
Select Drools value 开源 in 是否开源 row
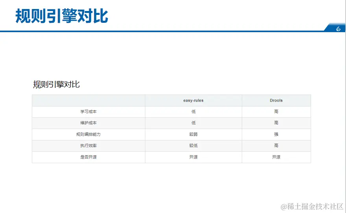[x=276, y=157]
